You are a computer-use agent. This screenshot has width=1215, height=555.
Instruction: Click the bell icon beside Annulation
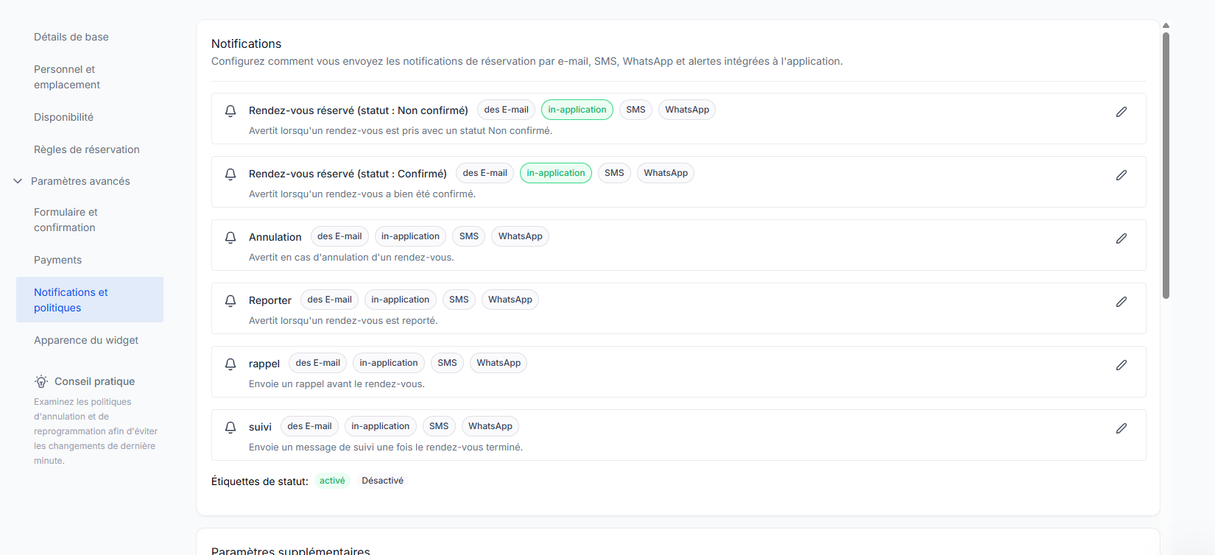[230, 238]
